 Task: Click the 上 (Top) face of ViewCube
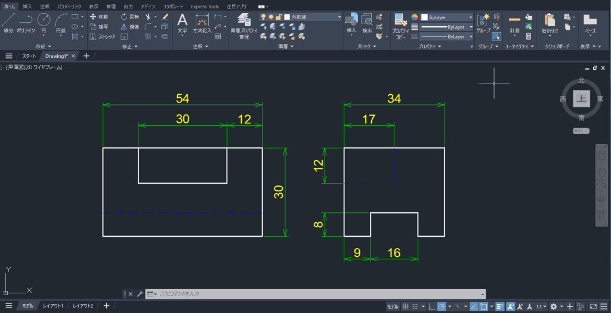[x=581, y=98]
